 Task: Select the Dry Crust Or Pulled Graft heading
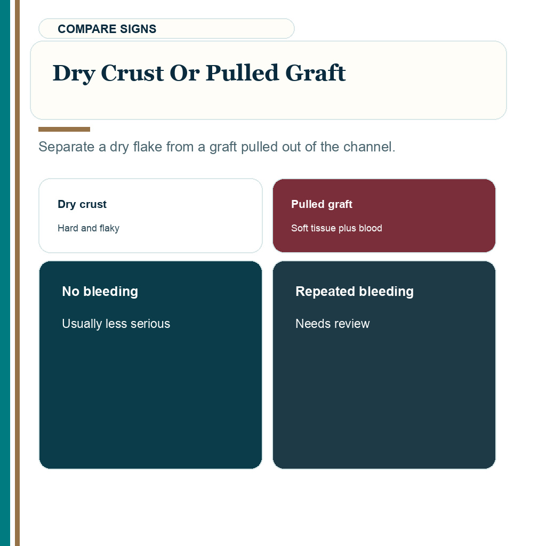pos(199,73)
